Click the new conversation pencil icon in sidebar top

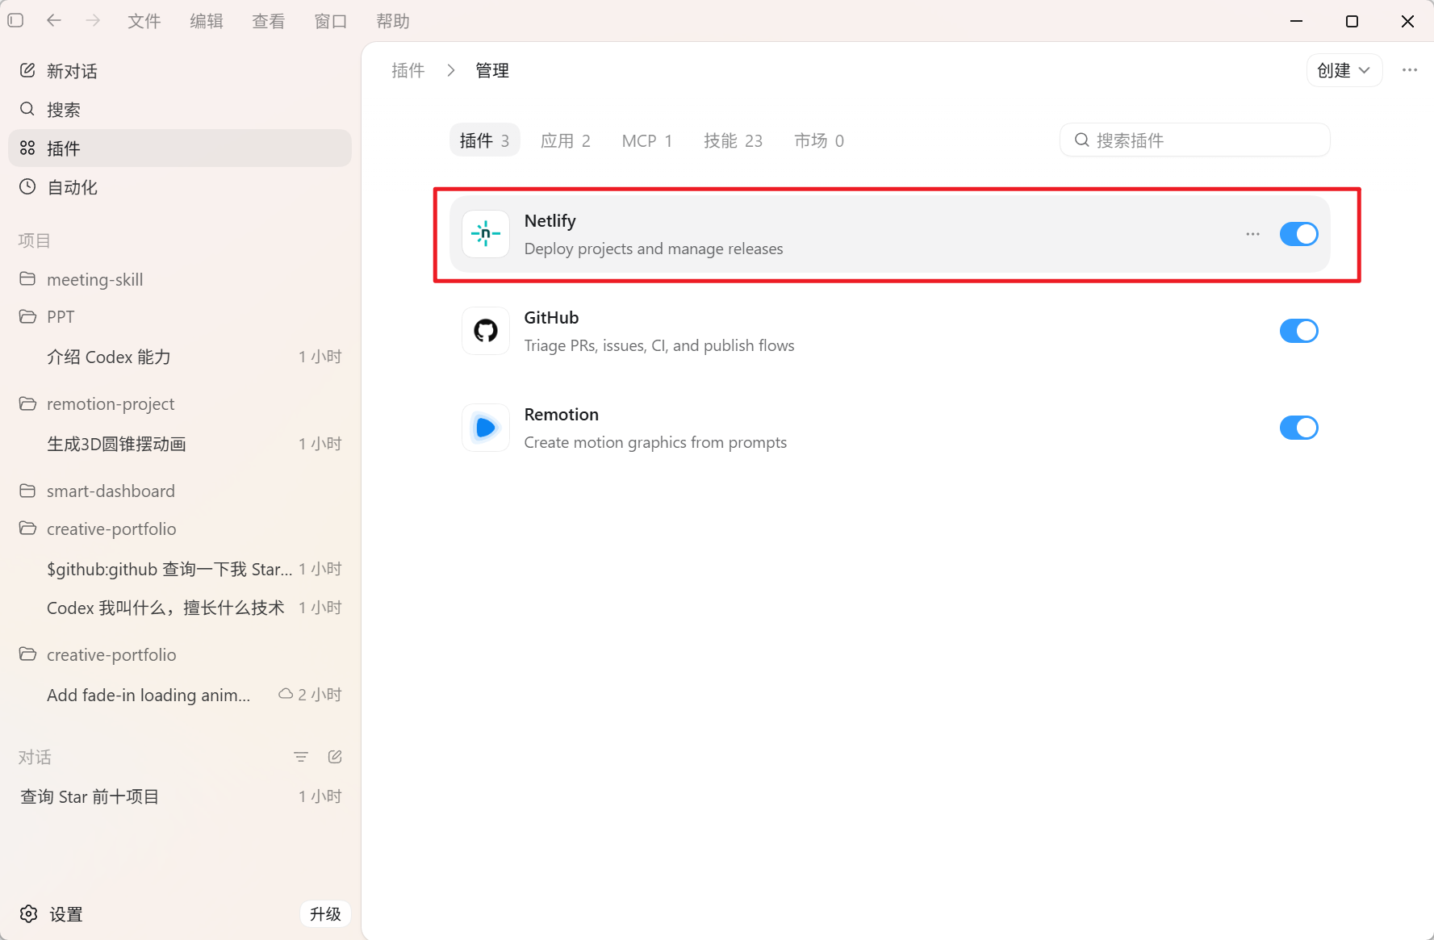pos(27,70)
